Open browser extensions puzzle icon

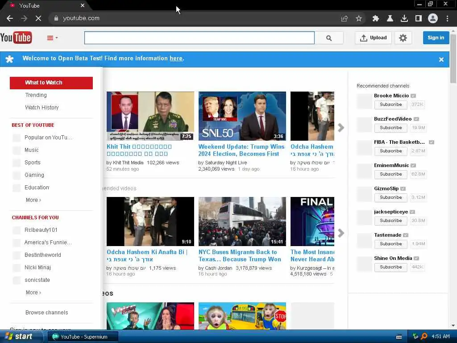click(376, 18)
